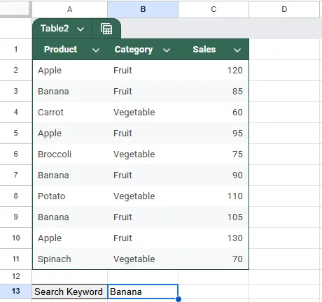Select row 10 header
The image size is (322, 302).
click(15, 238)
